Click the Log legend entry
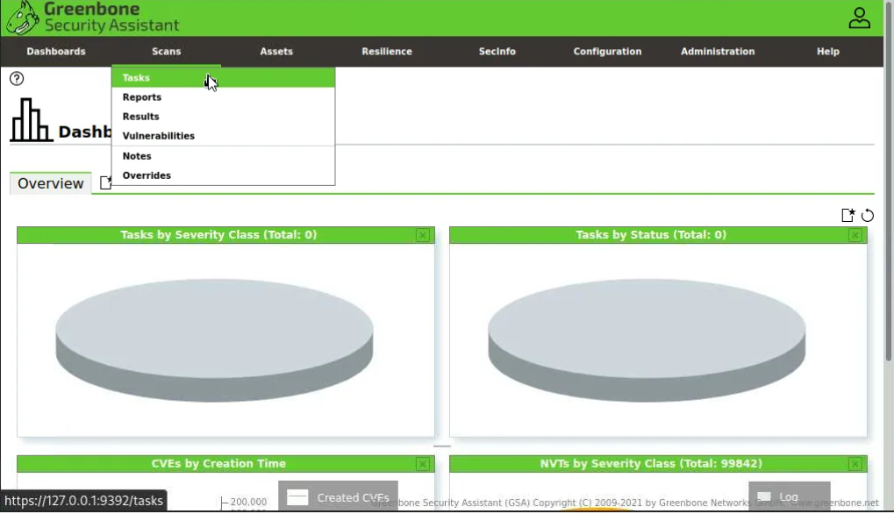Image resolution: width=894 pixels, height=514 pixels. (789, 497)
